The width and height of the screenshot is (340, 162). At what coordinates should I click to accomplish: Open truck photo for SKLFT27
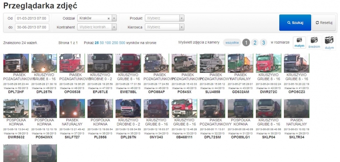point(72,109)
